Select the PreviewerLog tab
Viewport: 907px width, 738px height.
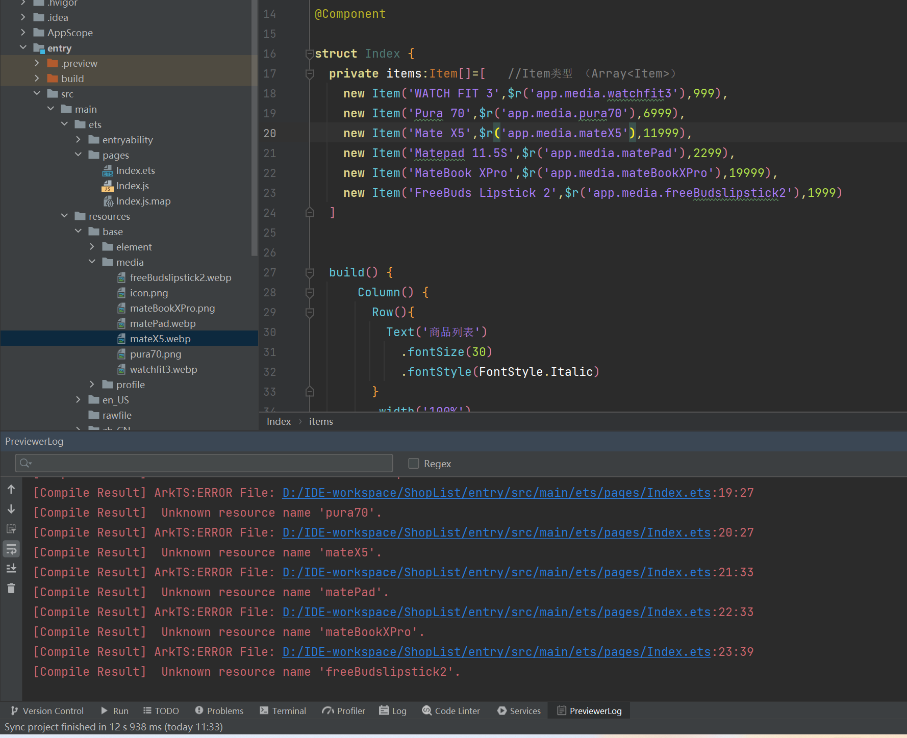coord(589,710)
